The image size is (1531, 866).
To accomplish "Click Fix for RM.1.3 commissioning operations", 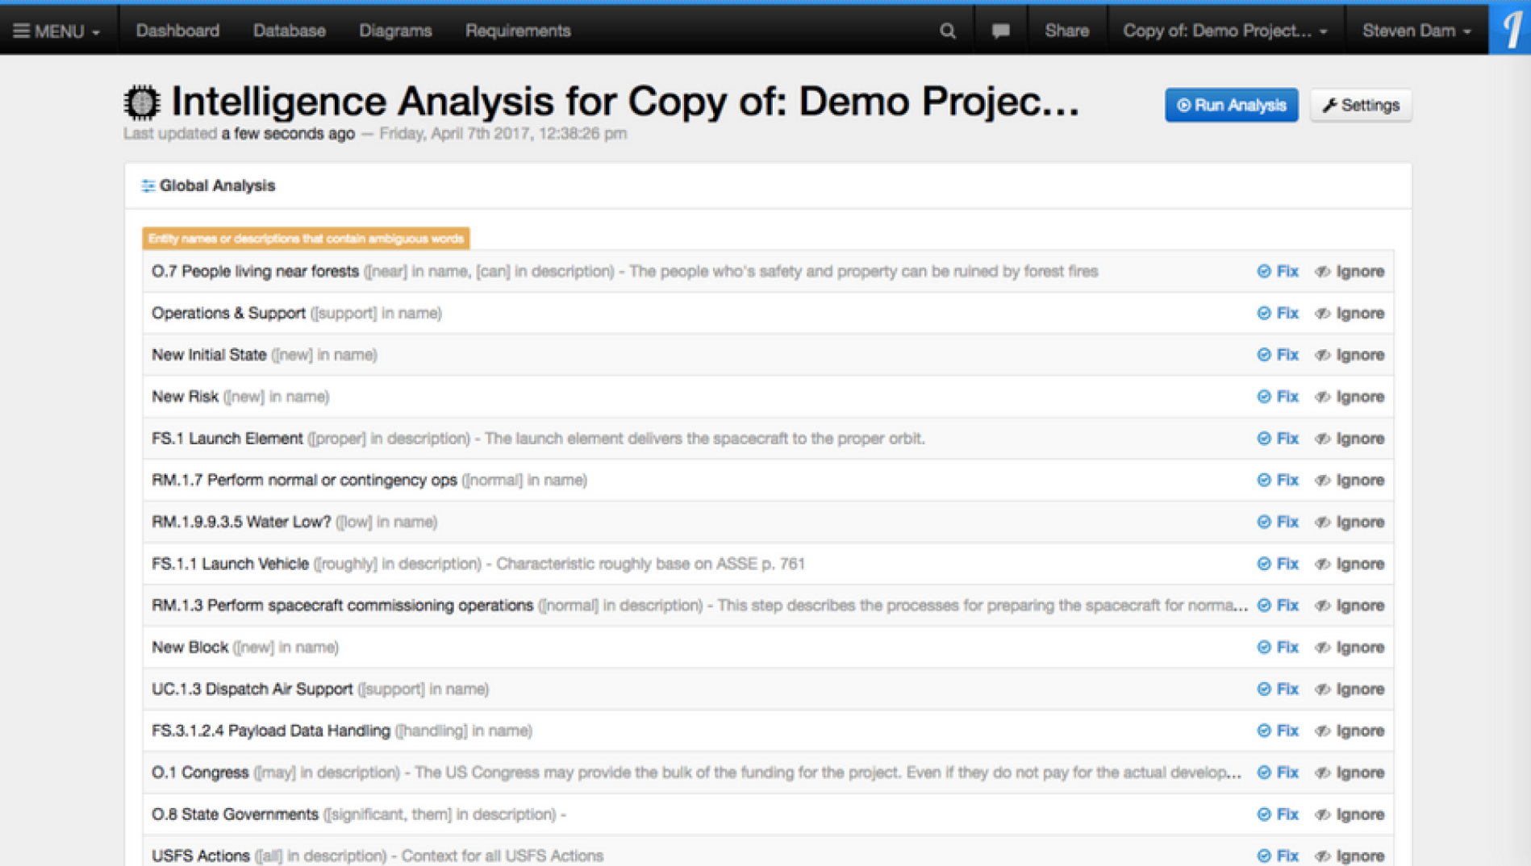I will [1278, 606].
